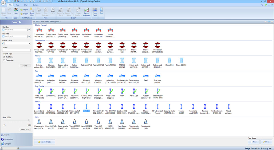Click Print List in the ribbon

point(32,12)
